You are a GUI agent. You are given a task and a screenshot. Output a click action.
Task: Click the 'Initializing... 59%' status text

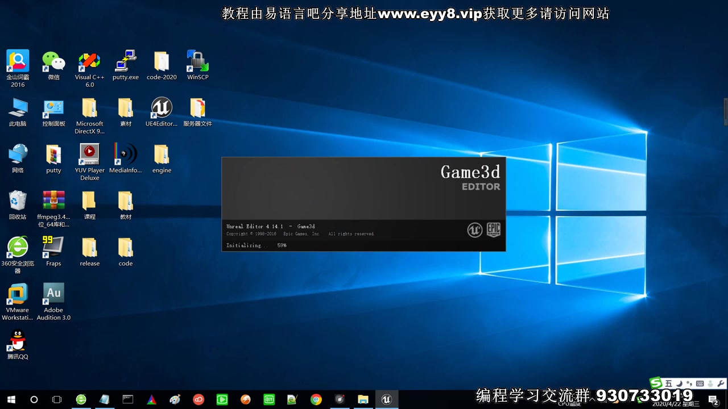(257, 245)
